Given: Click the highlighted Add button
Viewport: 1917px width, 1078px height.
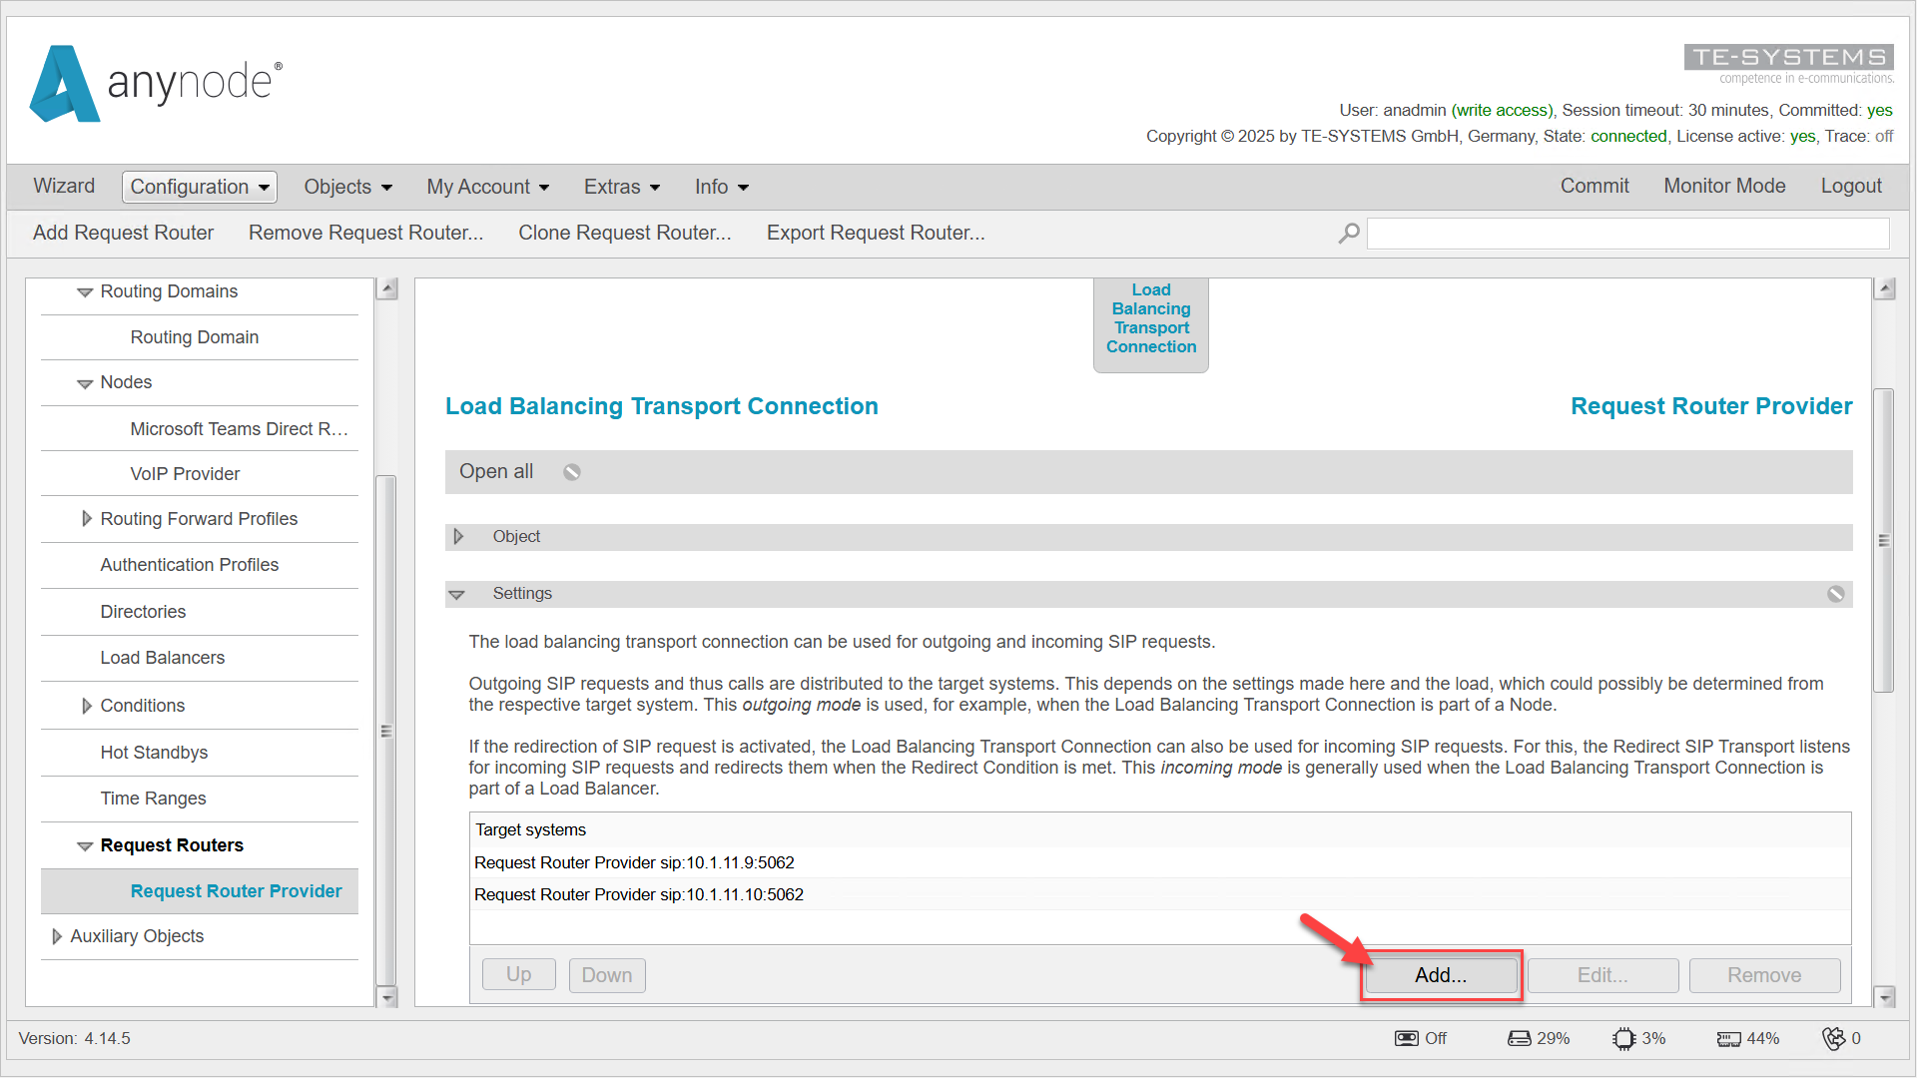Looking at the screenshot, I should coord(1440,975).
